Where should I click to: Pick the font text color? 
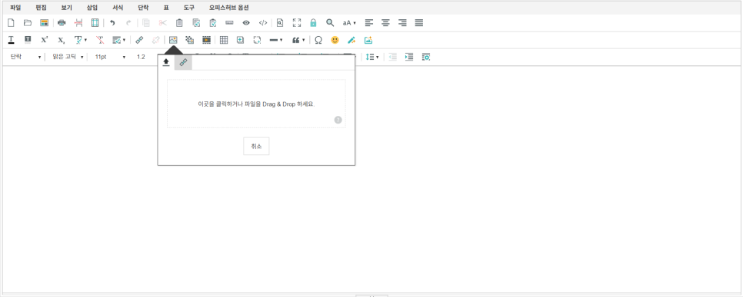(x=11, y=40)
